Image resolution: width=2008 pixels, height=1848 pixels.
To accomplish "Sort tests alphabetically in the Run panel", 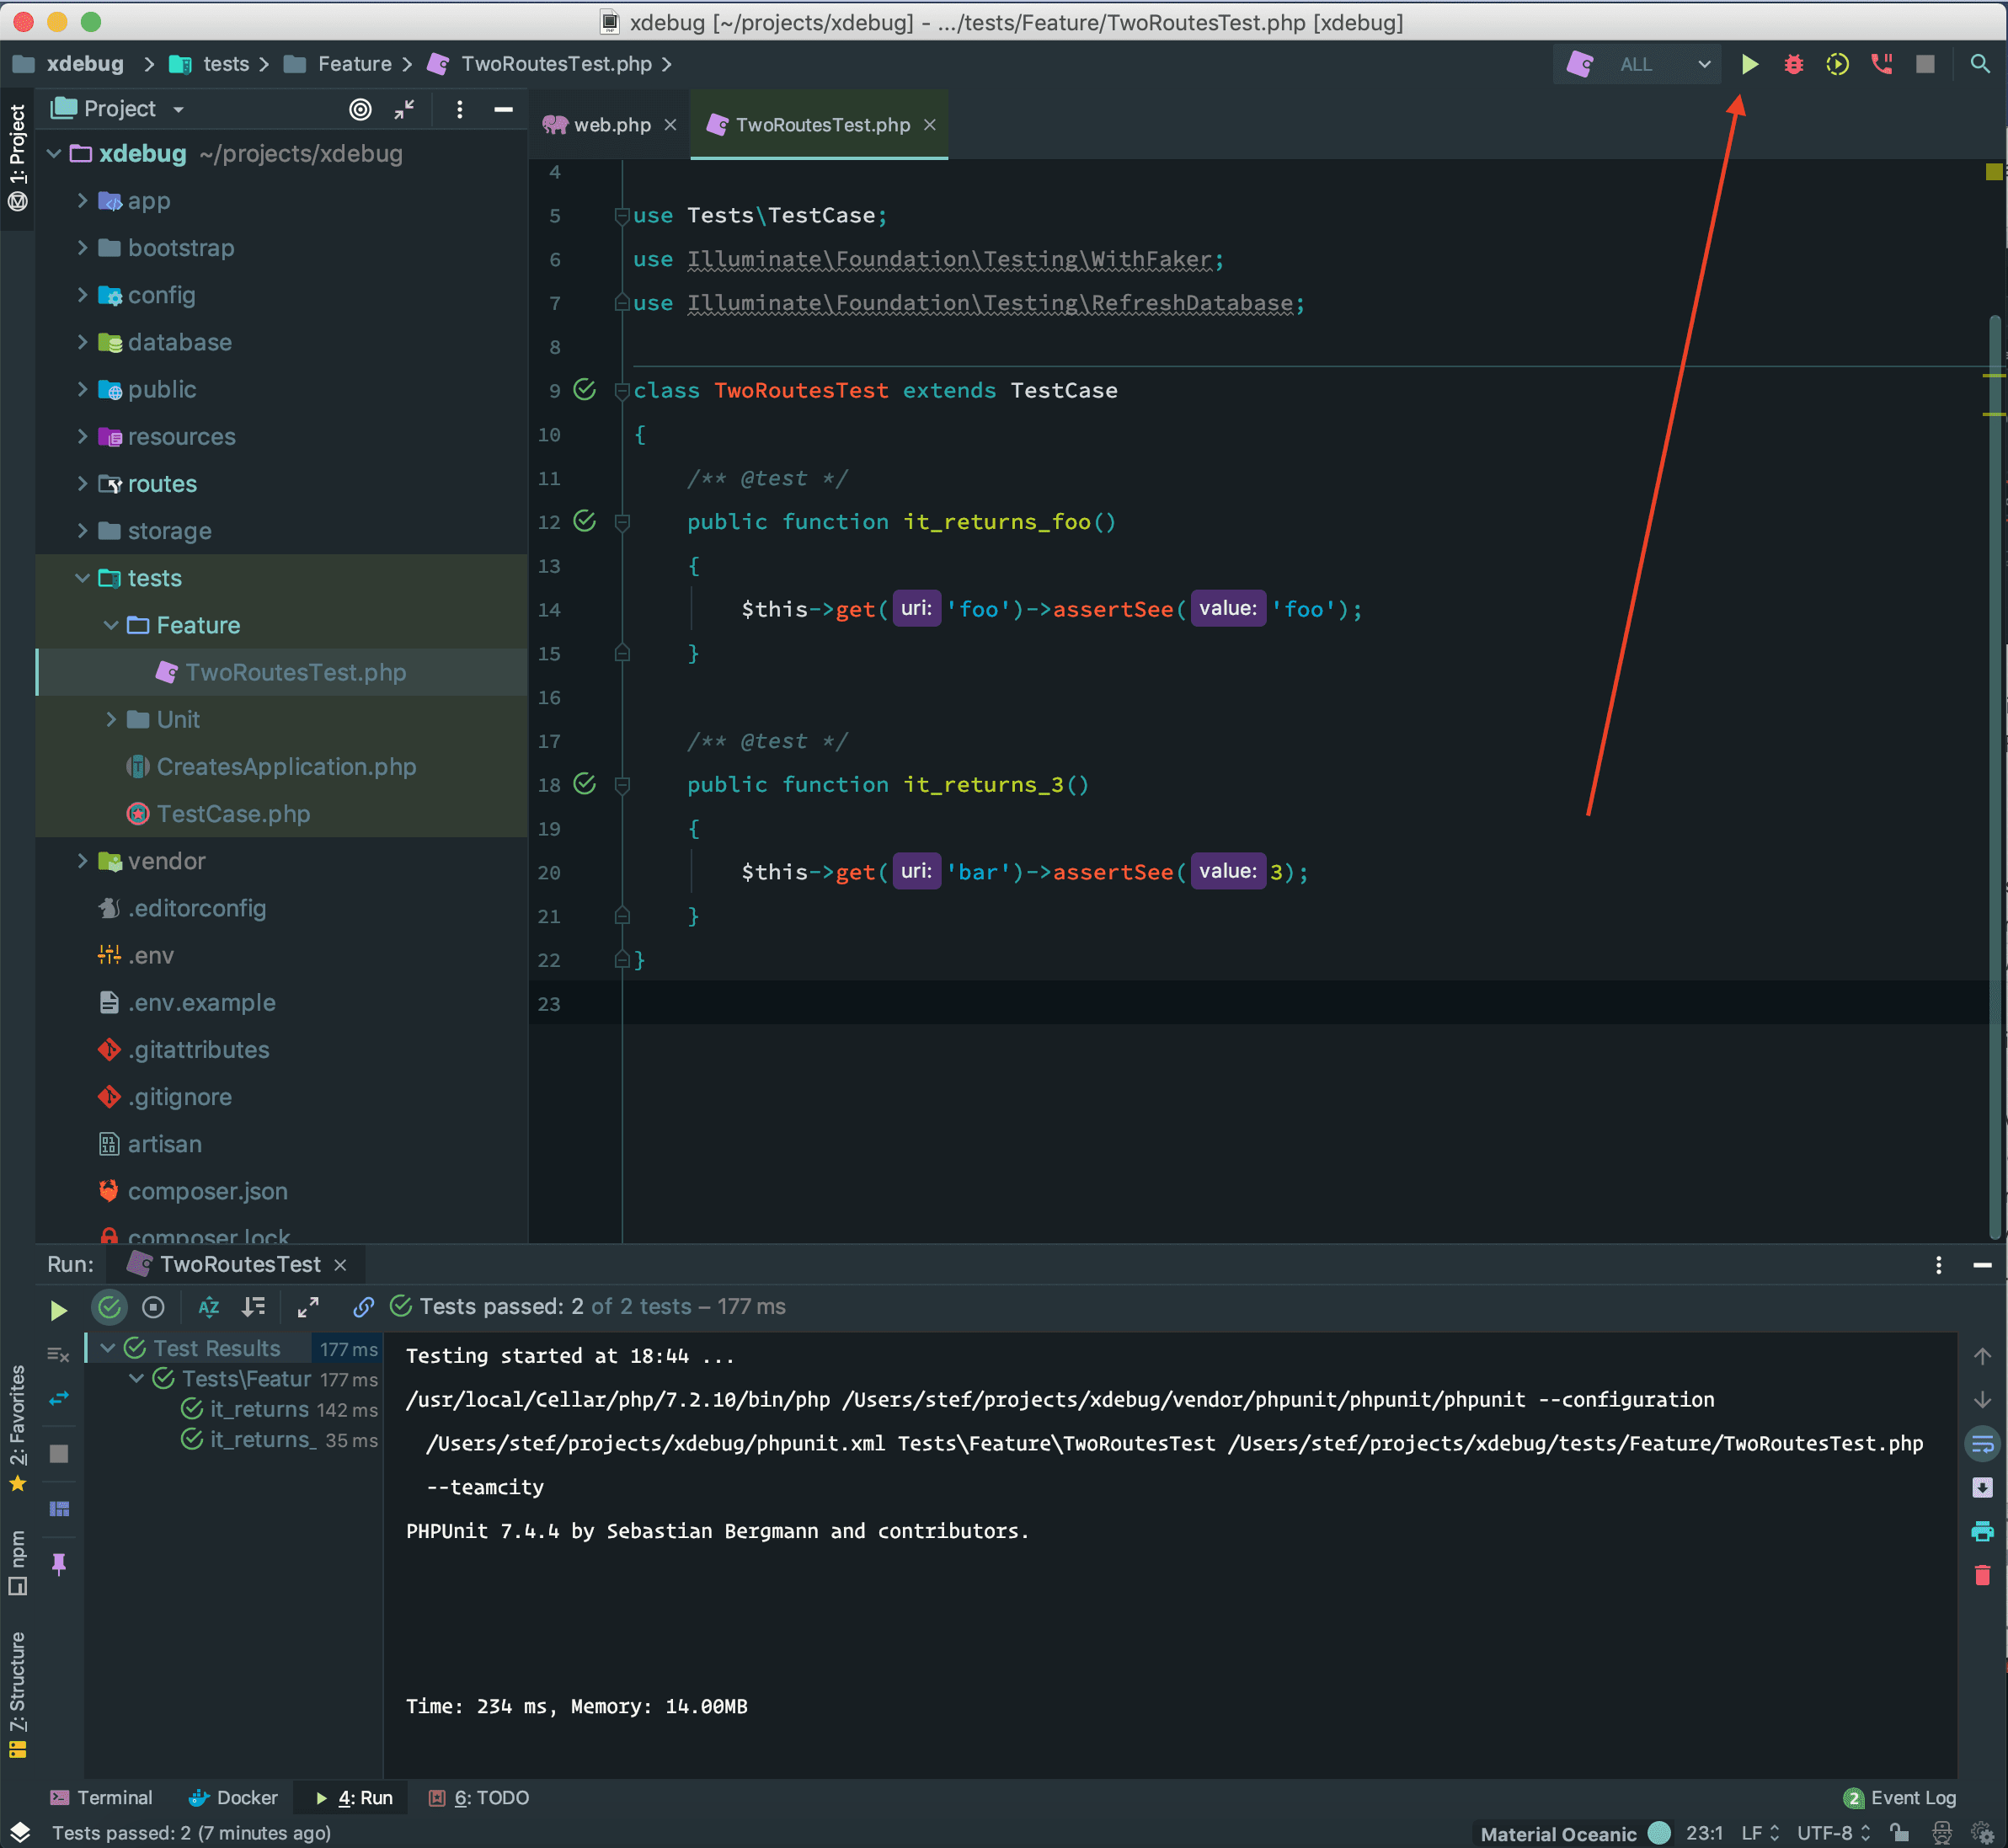I will (209, 1307).
